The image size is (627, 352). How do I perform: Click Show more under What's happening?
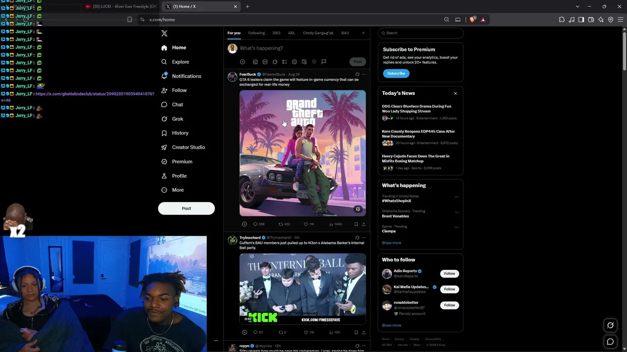(x=391, y=243)
